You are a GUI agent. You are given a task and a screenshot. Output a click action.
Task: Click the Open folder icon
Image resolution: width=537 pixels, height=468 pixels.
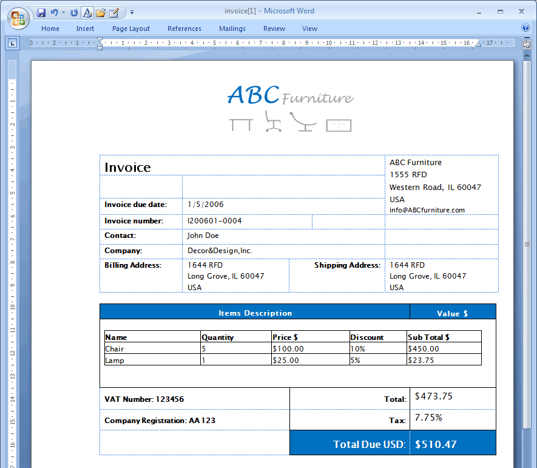pyautogui.click(x=100, y=13)
